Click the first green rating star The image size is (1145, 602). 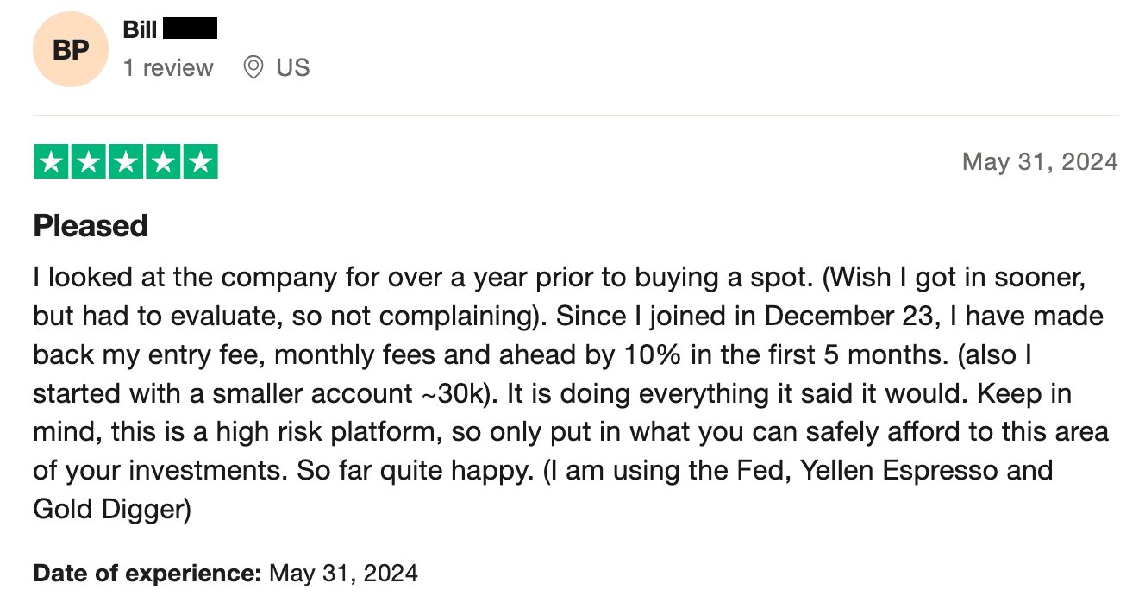click(52, 162)
